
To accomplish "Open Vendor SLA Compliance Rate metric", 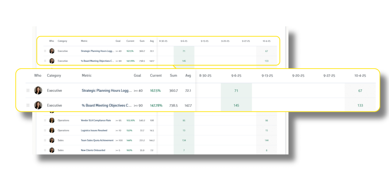I will pyautogui.click(x=96, y=120).
